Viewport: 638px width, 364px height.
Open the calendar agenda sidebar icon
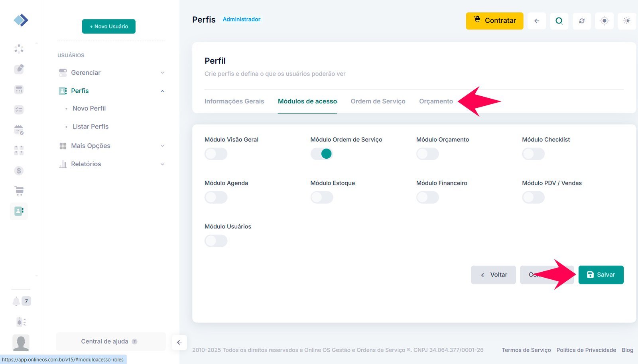coord(19,130)
